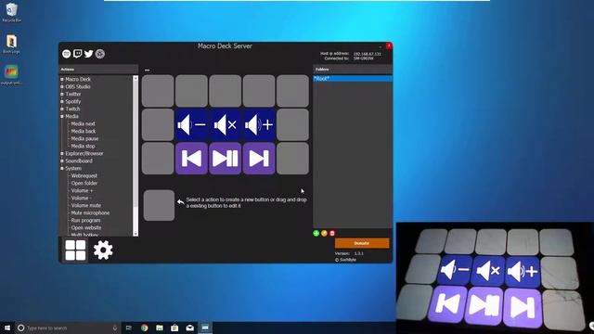This screenshot has height=334, width=594.
Task: Expand the Explorer/Browser actions node
Action: pos(62,154)
